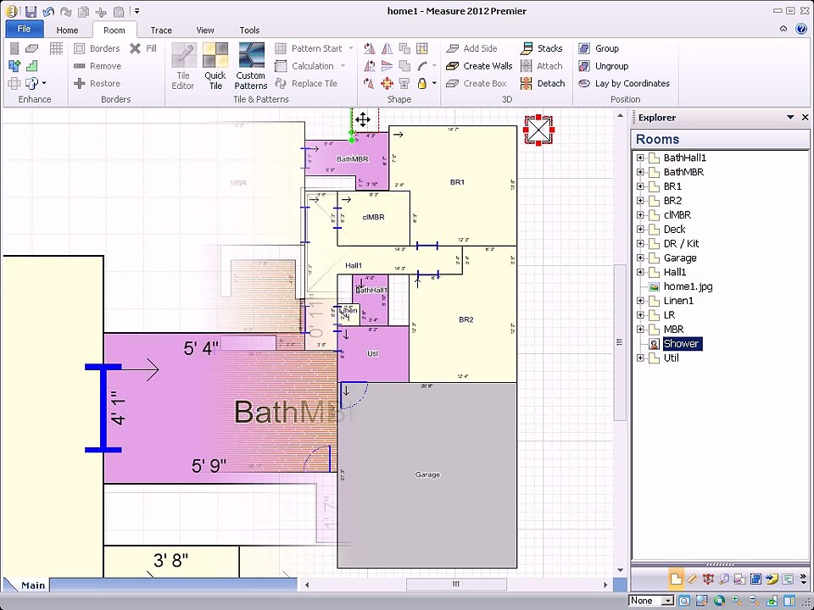Click the Add Side button

(471, 48)
